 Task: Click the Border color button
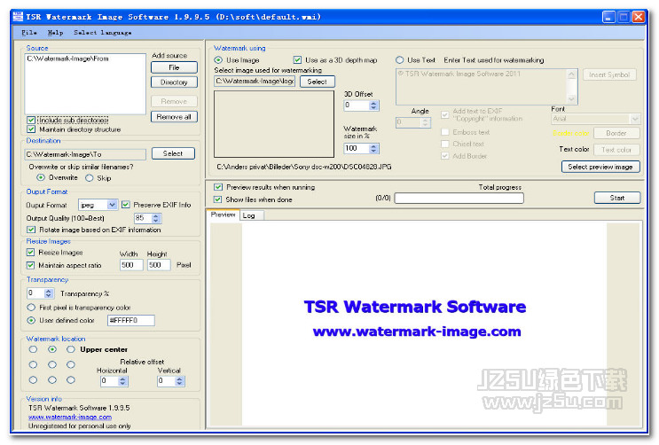click(616, 133)
